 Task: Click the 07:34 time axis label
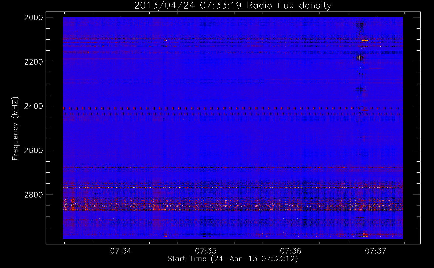(x=121, y=251)
